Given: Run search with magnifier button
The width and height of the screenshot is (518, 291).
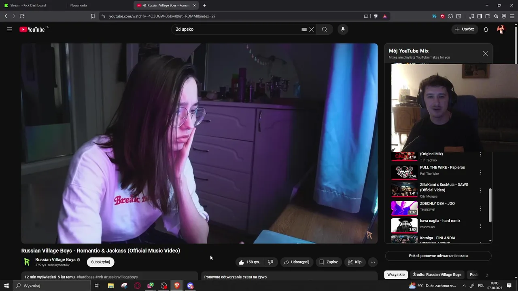Looking at the screenshot, I should (x=325, y=30).
